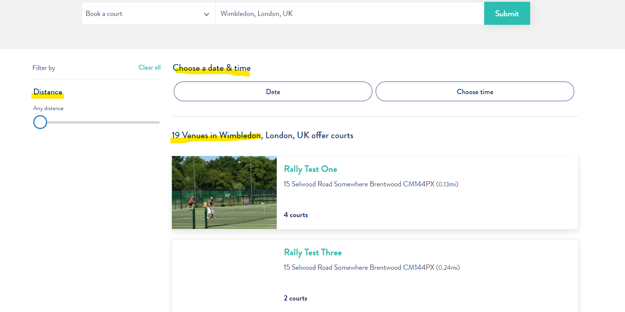The image size is (625, 312).
Task: Click the 4 courts label
Action: pyautogui.click(x=296, y=215)
